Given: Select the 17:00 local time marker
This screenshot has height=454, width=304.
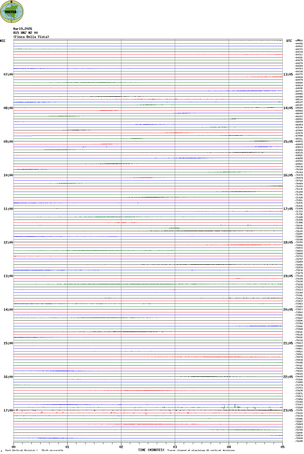Looking at the screenshot, I should click(8, 410).
